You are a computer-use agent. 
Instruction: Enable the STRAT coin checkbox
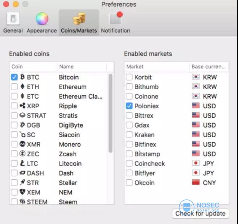[14, 115]
